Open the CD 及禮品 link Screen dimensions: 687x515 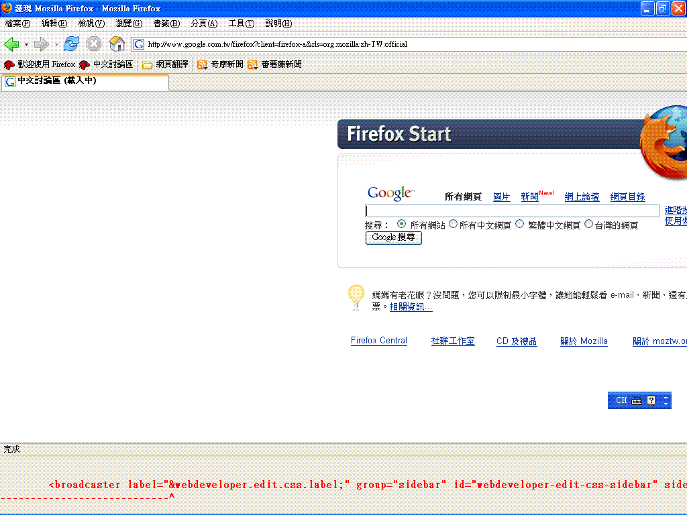pos(517,341)
